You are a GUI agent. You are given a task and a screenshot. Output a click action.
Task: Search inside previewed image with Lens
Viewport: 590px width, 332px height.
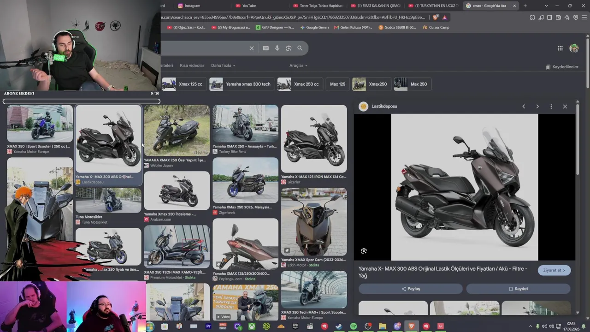(364, 251)
